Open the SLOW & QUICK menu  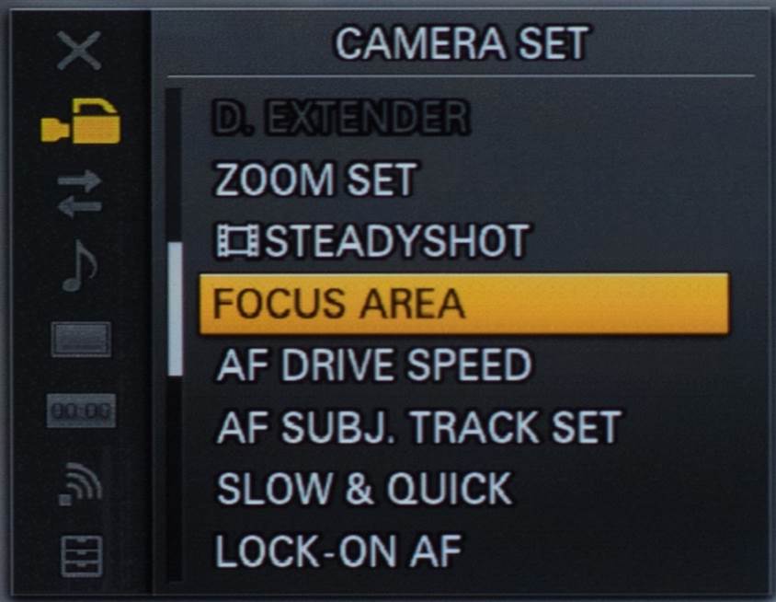pyautogui.click(x=365, y=489)
